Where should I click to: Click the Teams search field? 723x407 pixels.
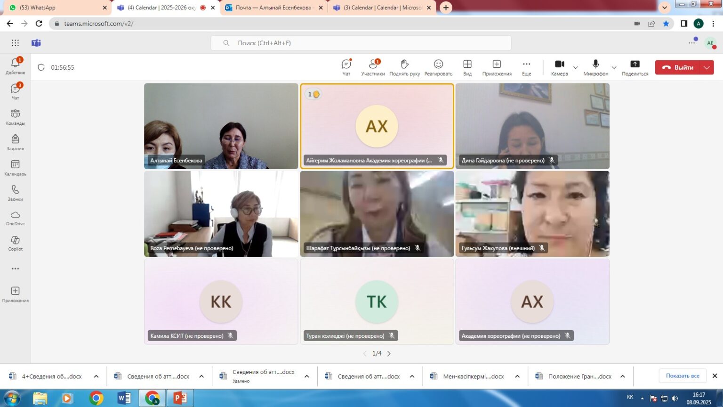click(x=361, y=43)
